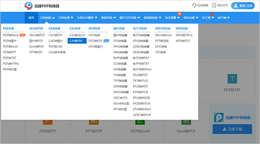Choose Excel转PDF in dropdown menu
This screenshot has height=144, width=260.
tap(37, 47)
